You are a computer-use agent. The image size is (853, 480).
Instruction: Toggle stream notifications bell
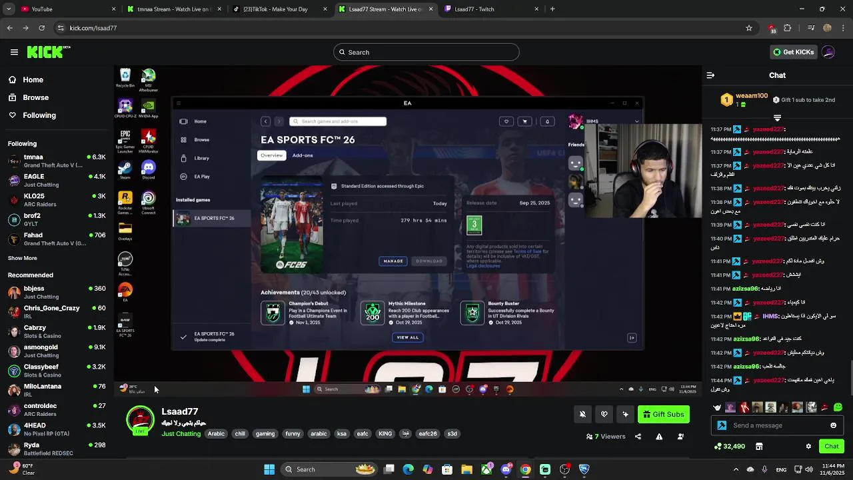point(582,414)
